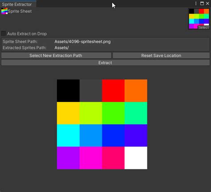Click Select New Extraction Path button
The image size is (211, 192).
pos(56,55)
